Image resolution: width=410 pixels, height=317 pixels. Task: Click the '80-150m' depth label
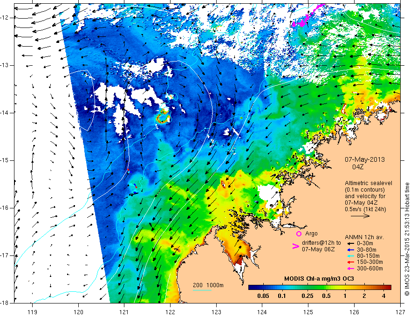[368, 256]
